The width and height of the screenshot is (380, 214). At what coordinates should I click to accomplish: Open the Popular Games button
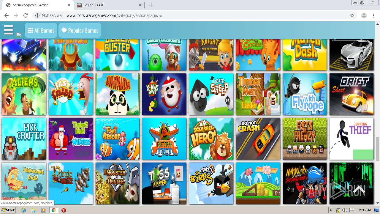click(80, 31)
